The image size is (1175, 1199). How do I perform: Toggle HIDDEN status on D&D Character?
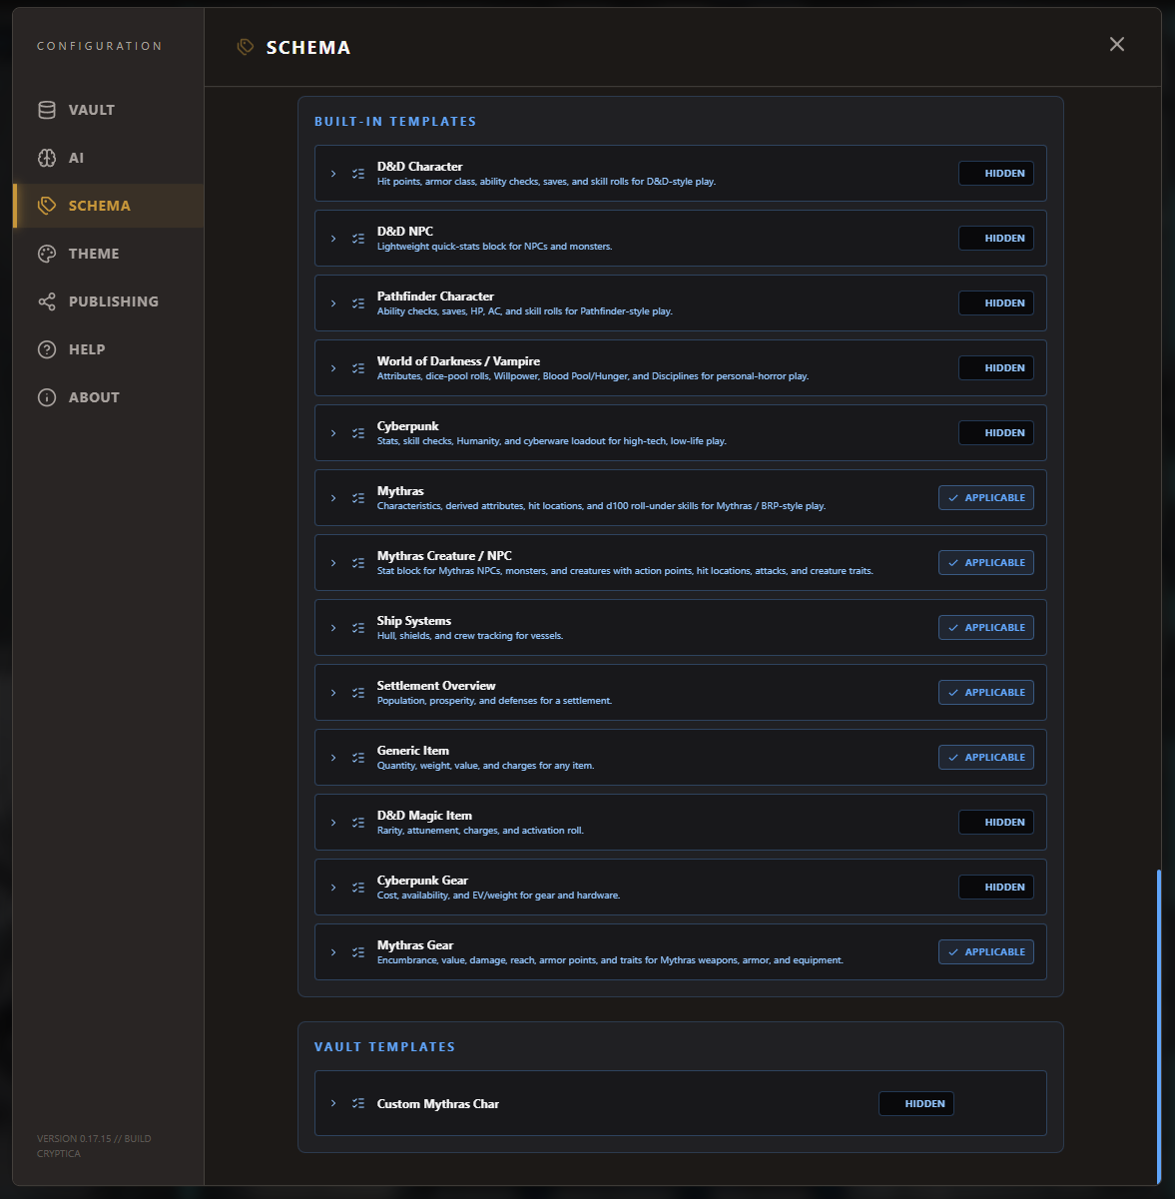(x=996, y=174)
